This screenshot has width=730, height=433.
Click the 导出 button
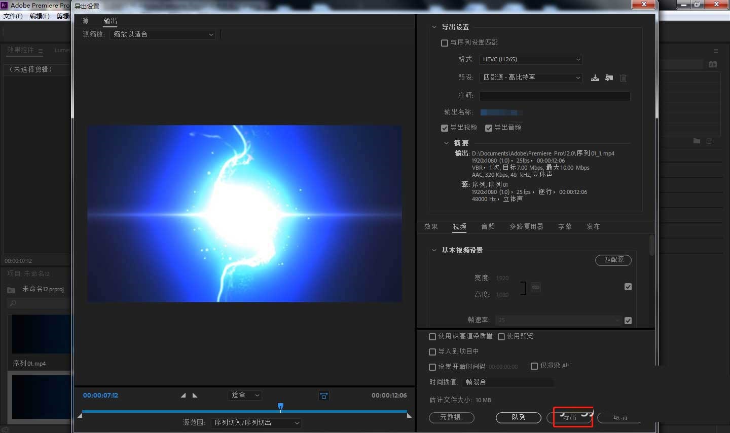(572, 417)
